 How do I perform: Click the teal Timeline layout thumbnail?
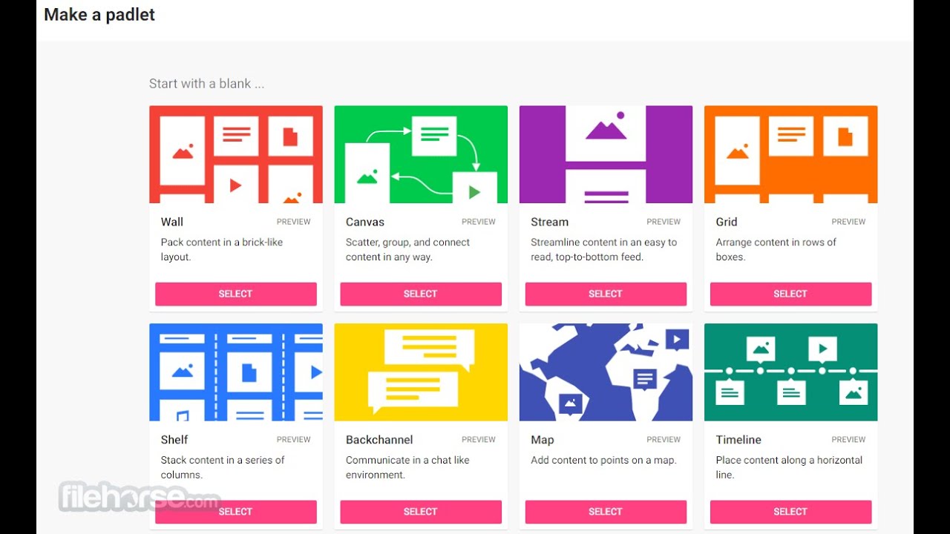(x=790, y=372)
